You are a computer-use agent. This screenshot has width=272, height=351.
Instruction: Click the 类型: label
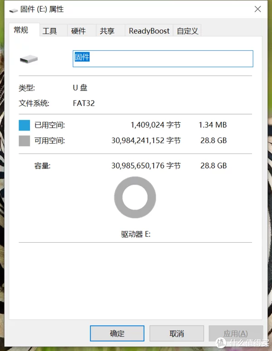point(27,88)
